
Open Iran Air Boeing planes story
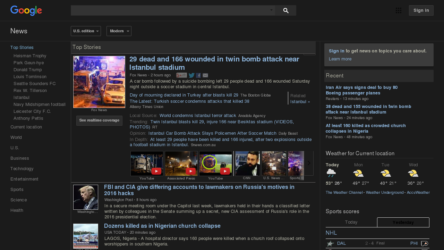(x=361, y=90)
